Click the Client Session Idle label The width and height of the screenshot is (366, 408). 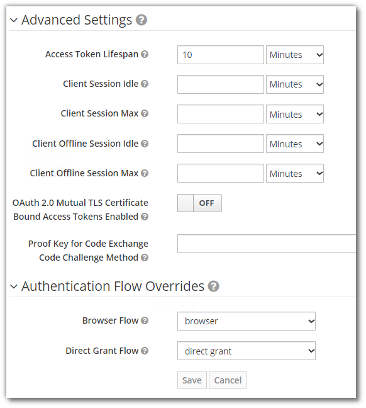click(101, 84)
